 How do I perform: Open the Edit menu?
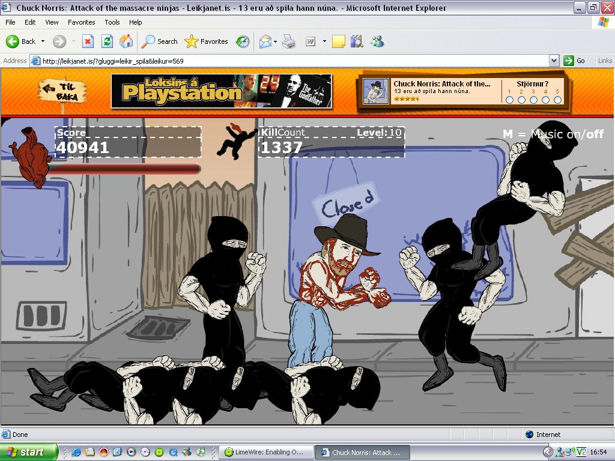[30, 22]
